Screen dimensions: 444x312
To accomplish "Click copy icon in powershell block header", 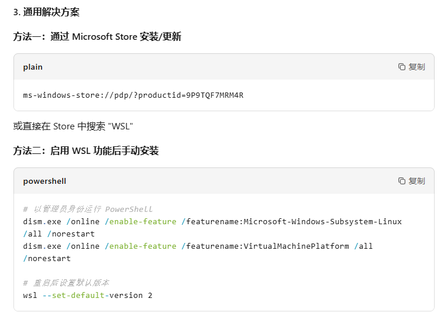I will [401, 181].
